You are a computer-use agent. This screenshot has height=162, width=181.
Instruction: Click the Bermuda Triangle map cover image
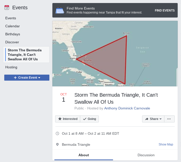115,54
